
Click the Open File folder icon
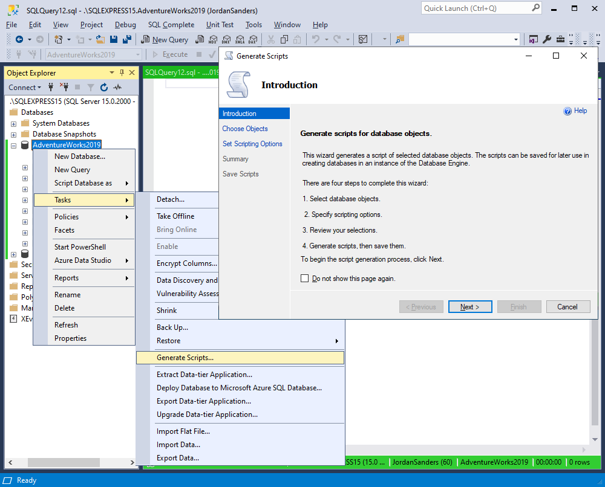tap(100, 39)
